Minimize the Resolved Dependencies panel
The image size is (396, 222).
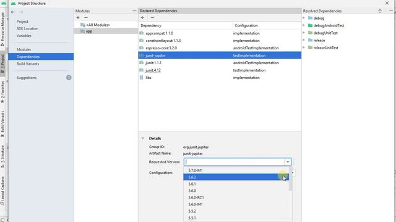[x=391, y=11]
